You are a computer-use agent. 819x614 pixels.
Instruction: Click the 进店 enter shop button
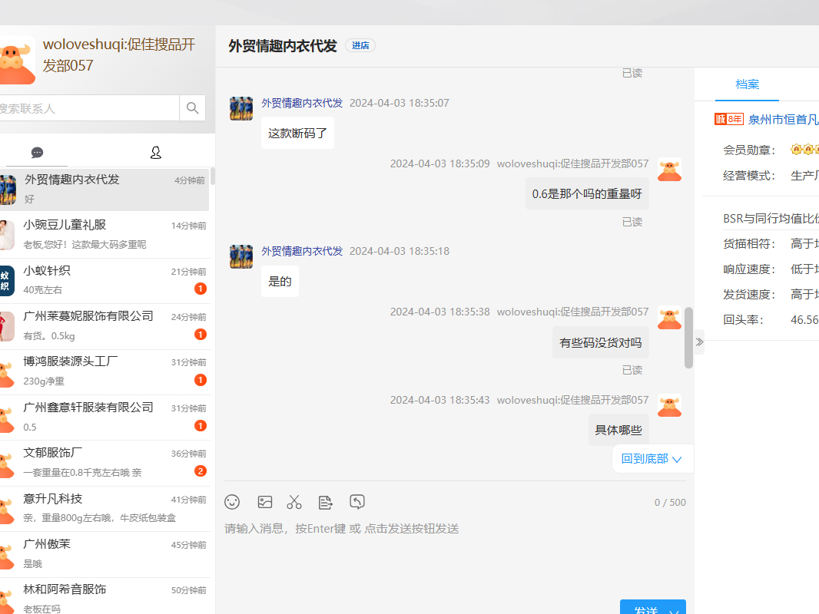tap(360, 45)
